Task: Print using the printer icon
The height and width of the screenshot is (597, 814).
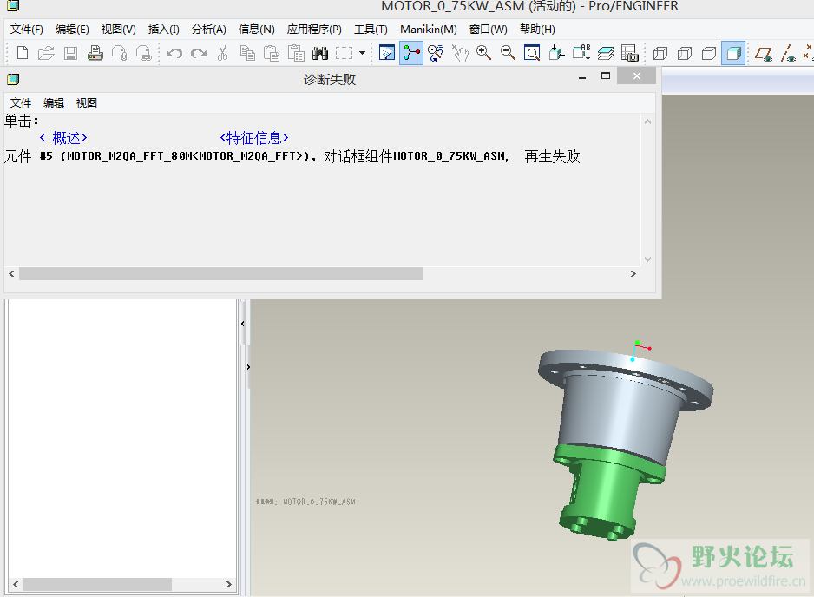Action: (95, 53)
